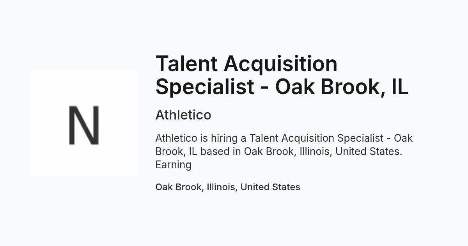This screenshot has width=468, height=246.
Task: Click the word Specialist in the heading
Action: tap(205, 87)
